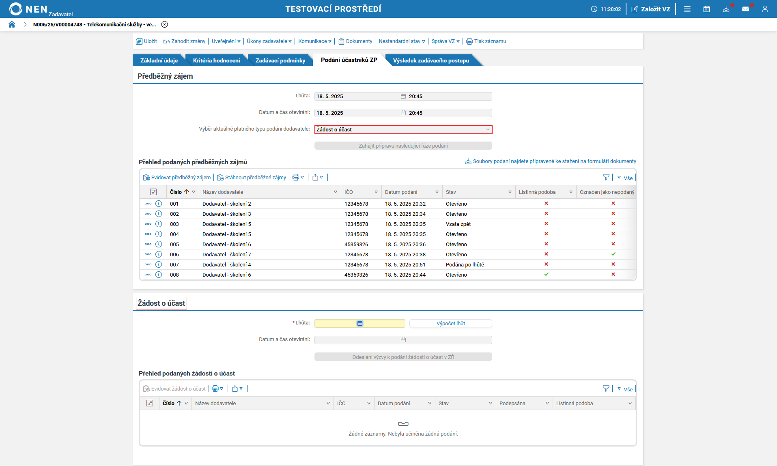Screen dimensions: 777x466
Task: Open row actions dots for row 006
Action: (148, 254)
